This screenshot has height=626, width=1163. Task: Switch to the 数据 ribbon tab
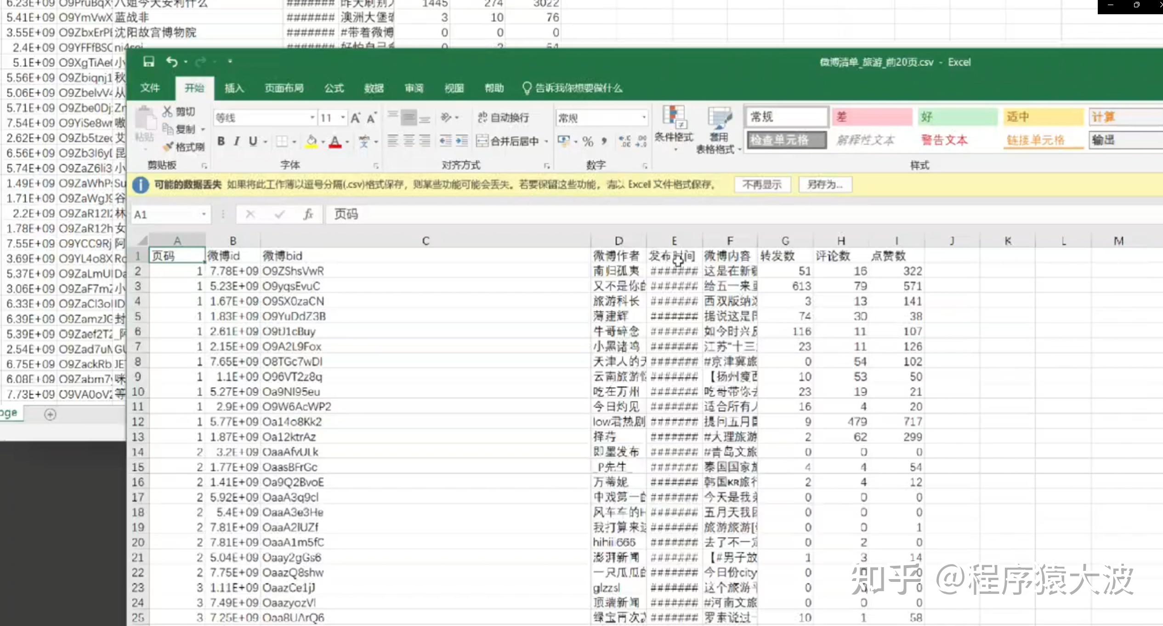(374, 88)
